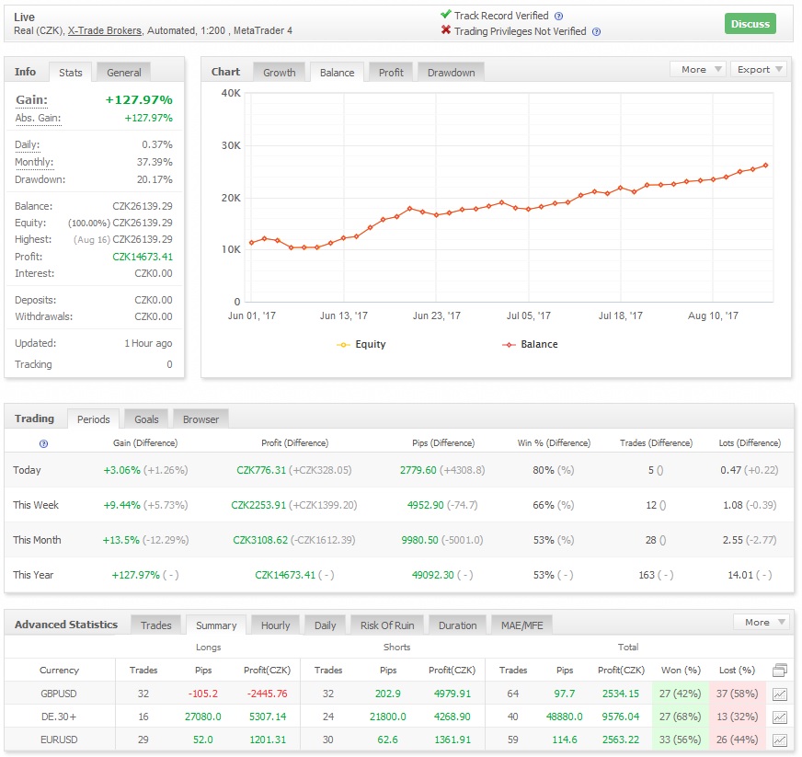Click the This Month row label
802x757 pixels.
(37, 540)
